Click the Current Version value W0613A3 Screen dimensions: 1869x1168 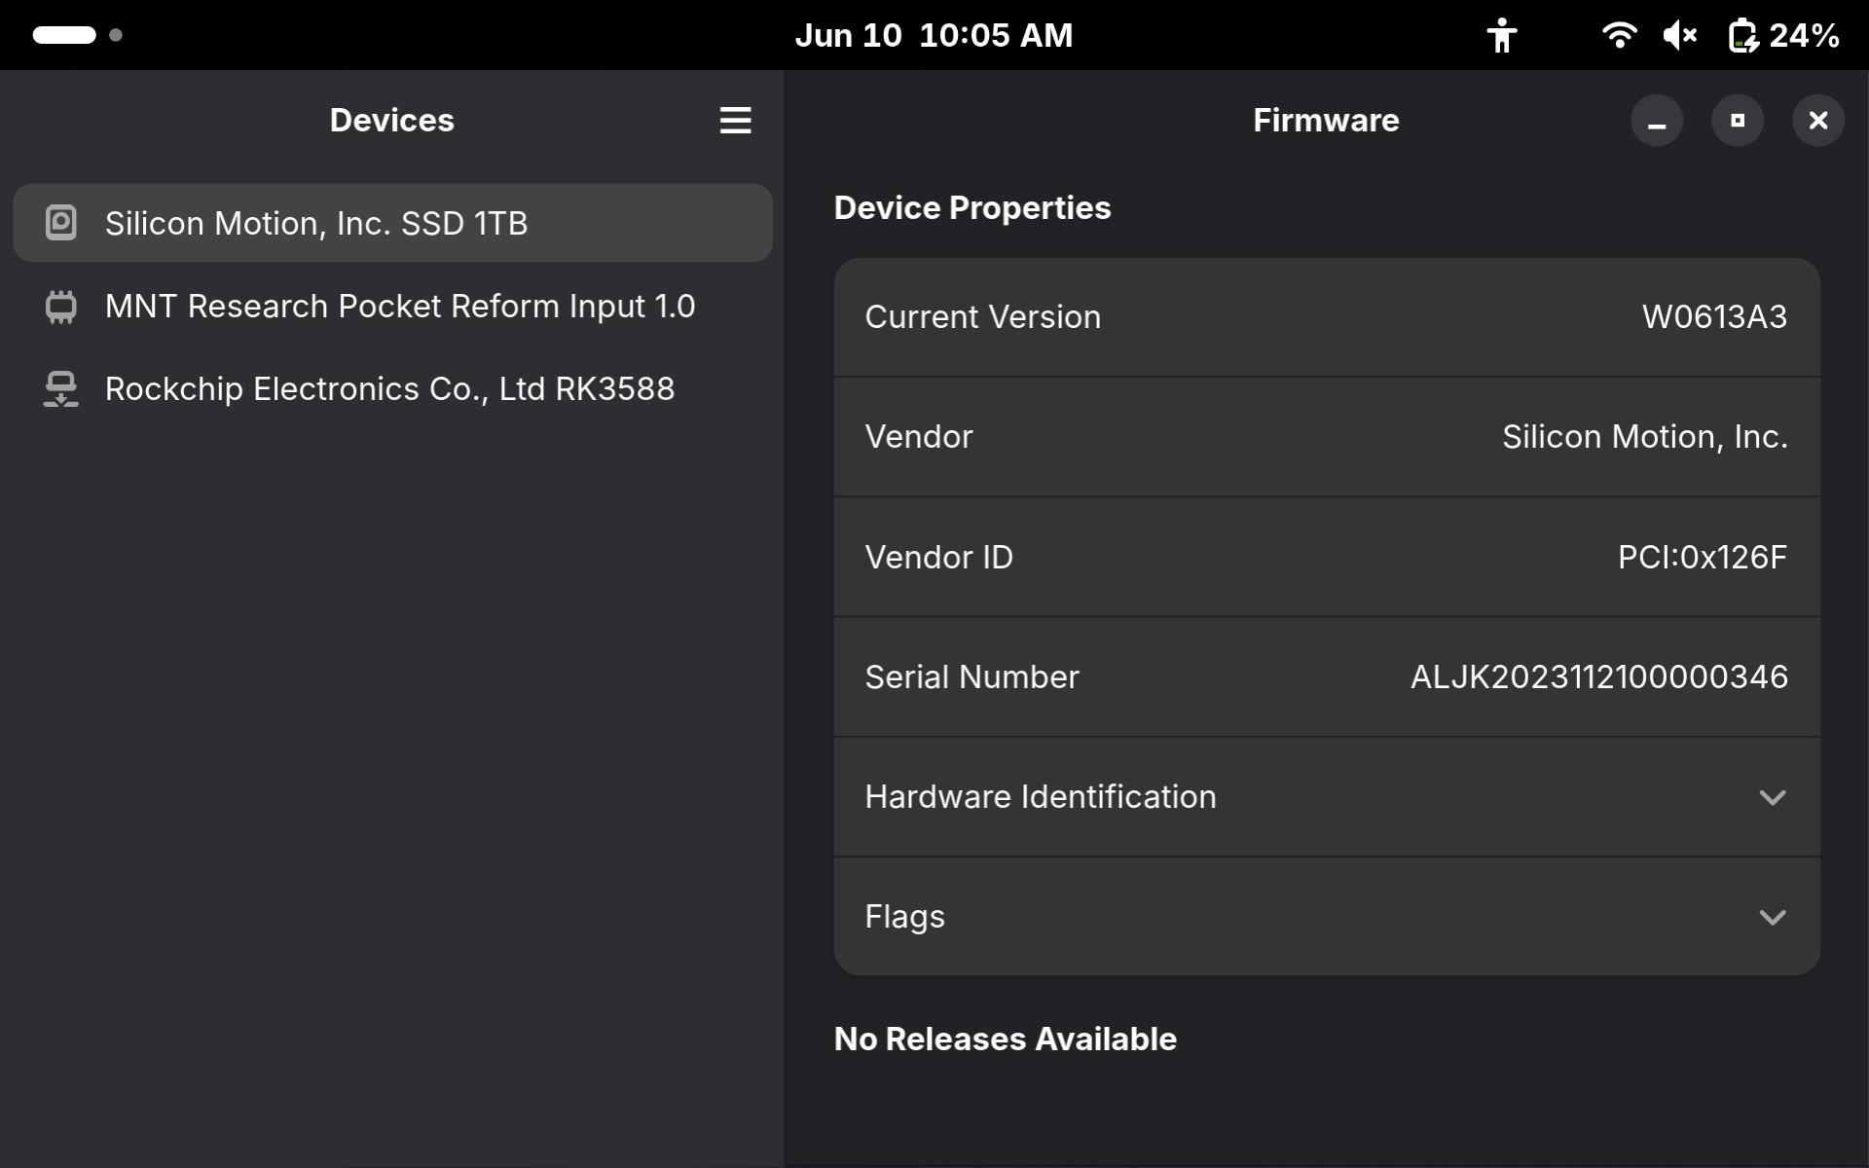point(1714,317)
